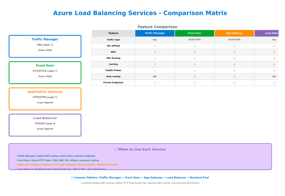The width and height of the screenshot is (285, 196).
Task: Click the red Caching mark under App Gateway
Action: [234, 64]
